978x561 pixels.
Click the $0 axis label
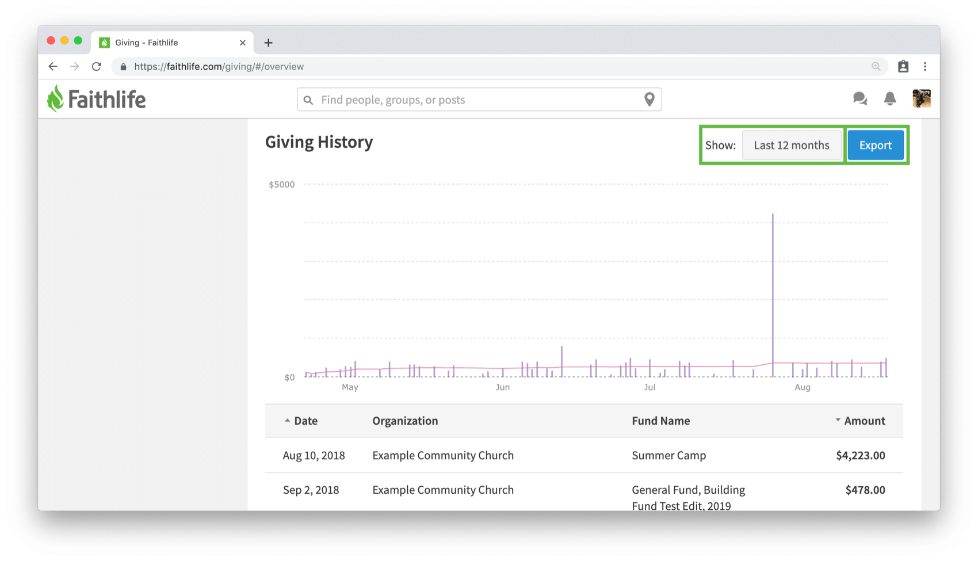(x=289, y=377)
